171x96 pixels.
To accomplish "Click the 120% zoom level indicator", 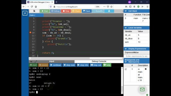I will (97, 7).
